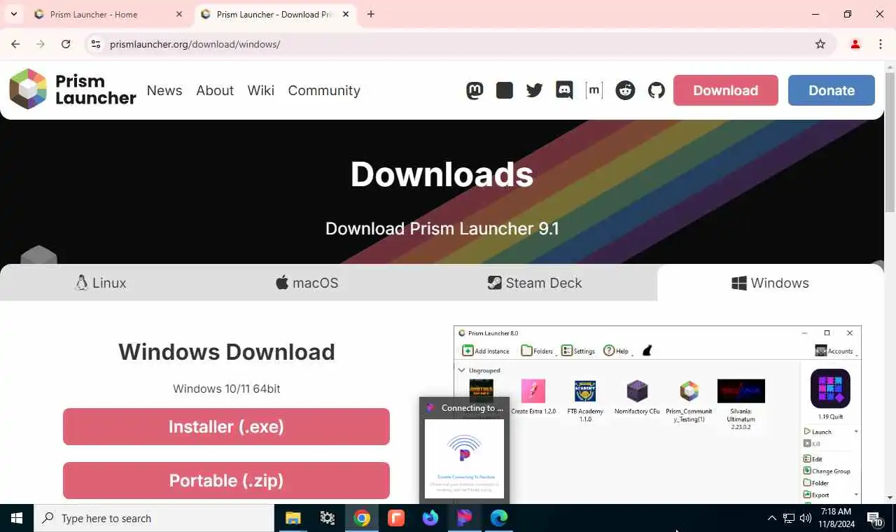Open the purple P app in taskbar
Image resolution: width=896 pixels, height=532 pixels.
pyautogui.click(x=465, y=518)
